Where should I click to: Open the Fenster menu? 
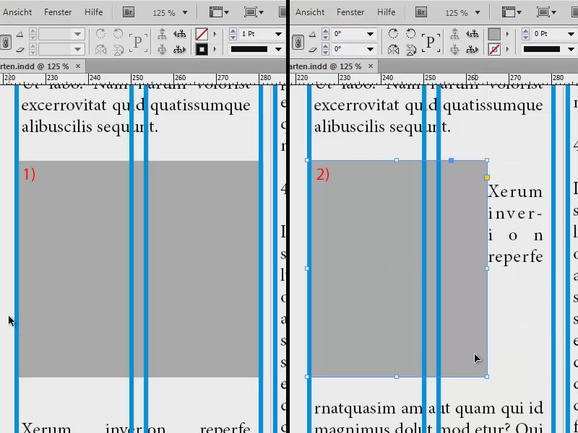coord(58,12)
